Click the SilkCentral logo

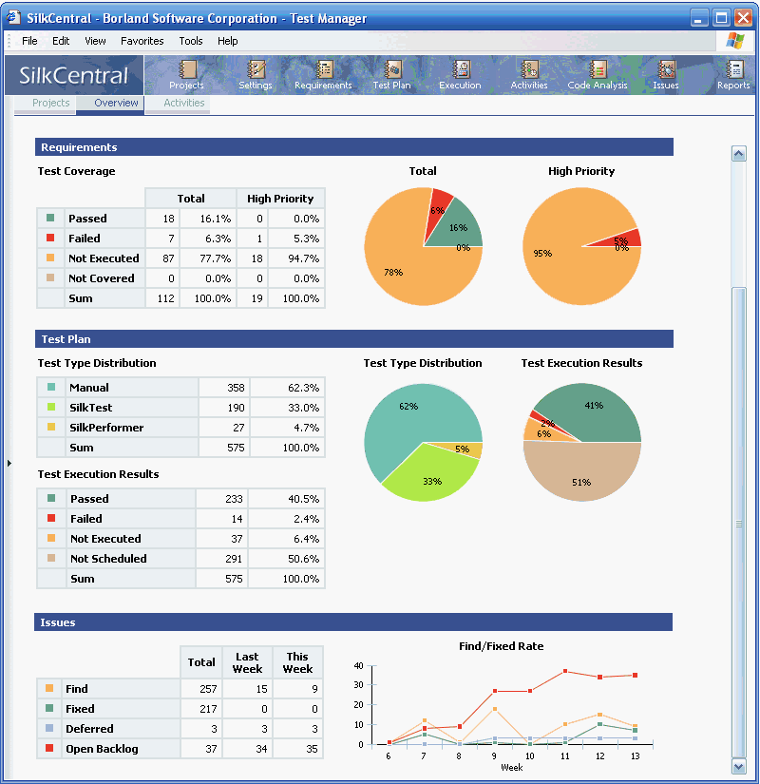click(73, 76)
